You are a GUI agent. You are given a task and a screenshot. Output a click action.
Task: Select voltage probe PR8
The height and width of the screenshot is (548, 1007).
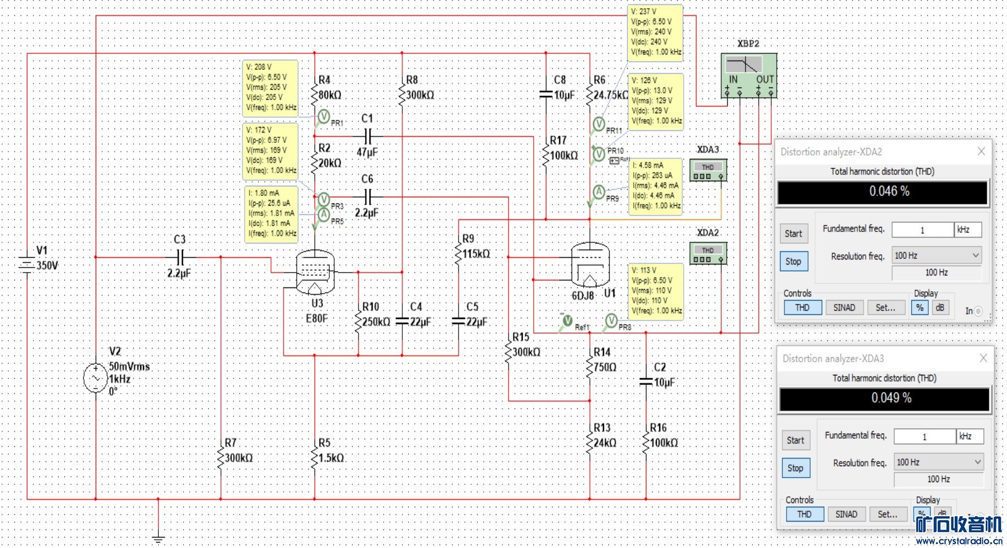coord(611,320)
